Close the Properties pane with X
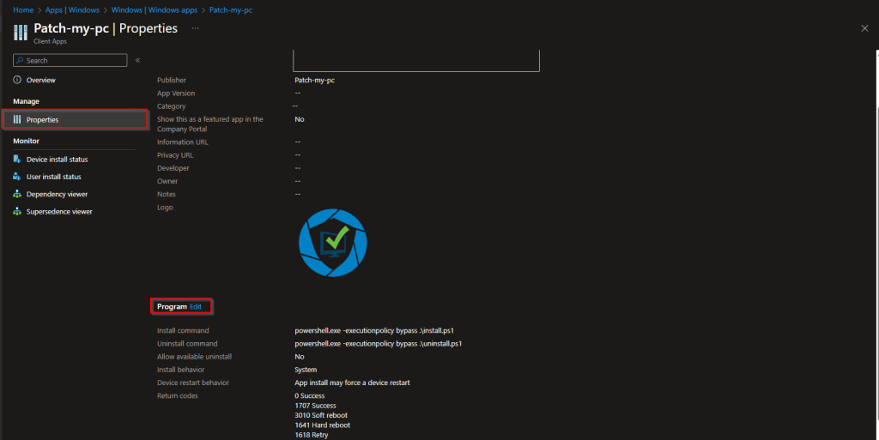Viewport: 879px width, 440px height. (864, 28)
